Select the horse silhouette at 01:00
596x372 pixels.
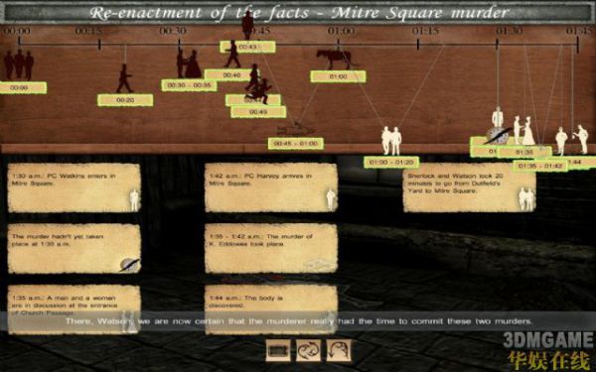[x=336, y=59]
